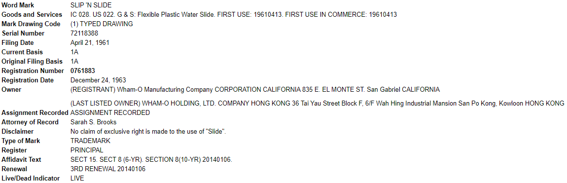567x183 pixels.
Task: Click the WHAM-O HOLDING, LTD. last listed owner line
Action: pyautogui.click(x=317, y=104)
